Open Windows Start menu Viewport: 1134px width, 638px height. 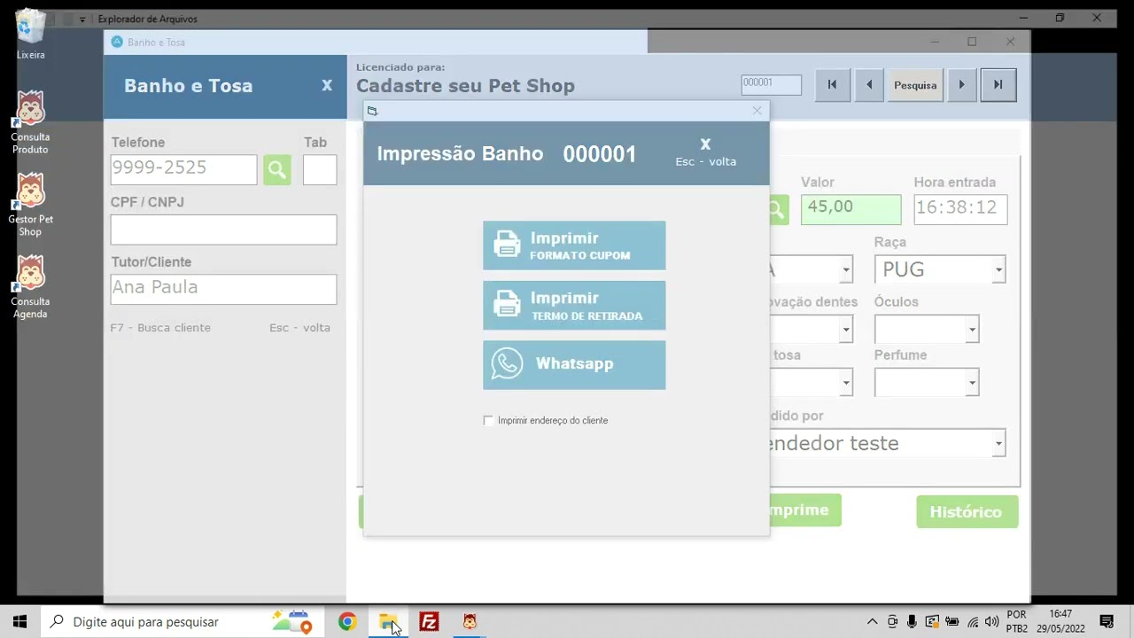coord(19,622)
